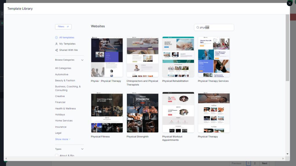The image size is (296, 166).
Task: Click the My Templates person icon
Action: [x=56, y=44]
